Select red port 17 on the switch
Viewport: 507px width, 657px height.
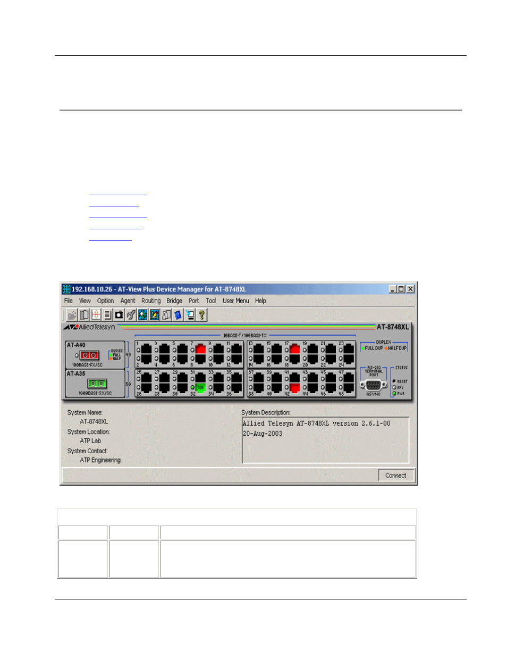click(294, 349)
